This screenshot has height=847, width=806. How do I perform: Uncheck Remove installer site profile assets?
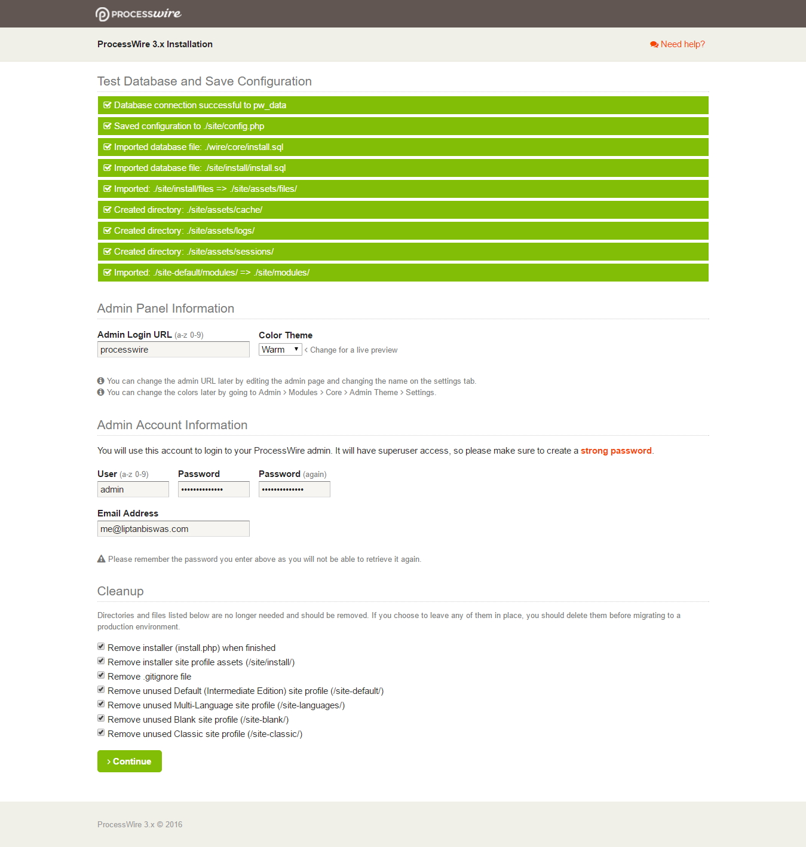[101, 661]
